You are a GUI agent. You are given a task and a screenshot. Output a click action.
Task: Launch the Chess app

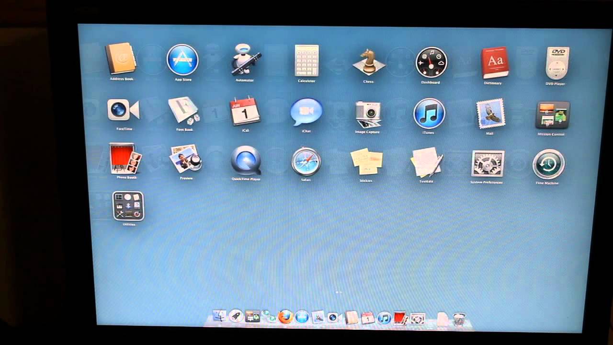tap(369, 62)
